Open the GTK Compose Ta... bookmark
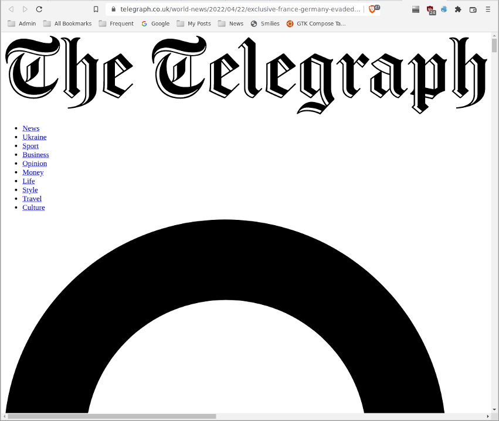The image size is (499, 421). tap(316, 23)
